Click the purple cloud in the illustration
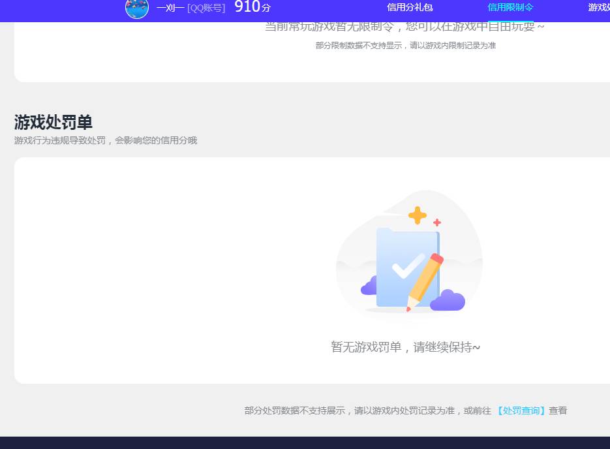This screenshot has height=449, width=610. click(x=449, y=302)
